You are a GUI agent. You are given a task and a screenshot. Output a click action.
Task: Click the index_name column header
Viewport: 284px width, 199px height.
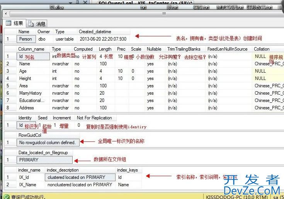[x=31, y=170]
